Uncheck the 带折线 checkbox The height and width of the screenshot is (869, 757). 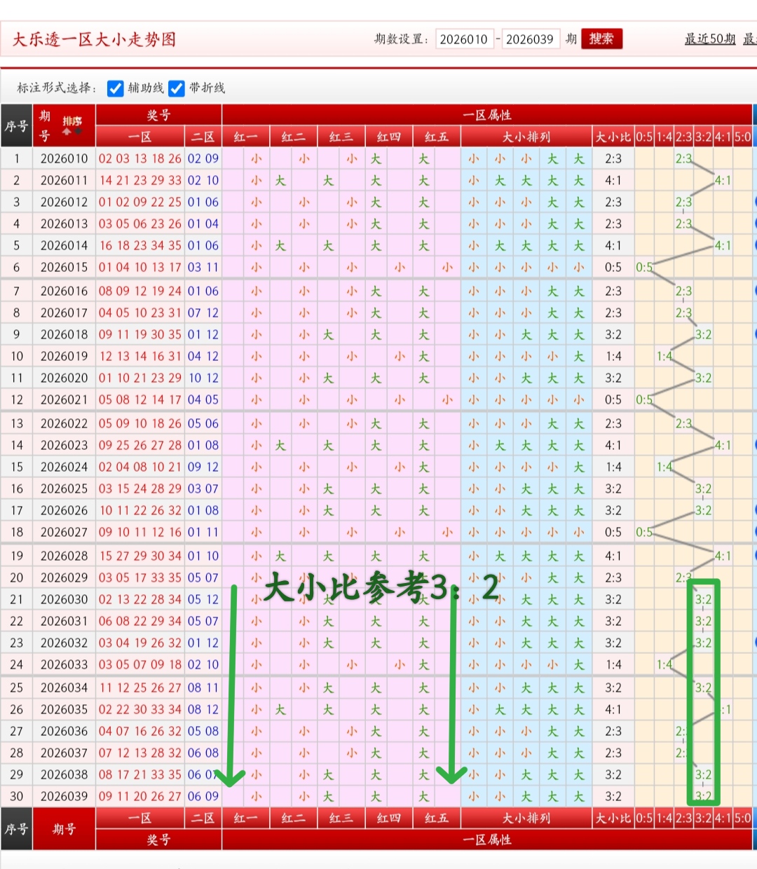point(177,88)
